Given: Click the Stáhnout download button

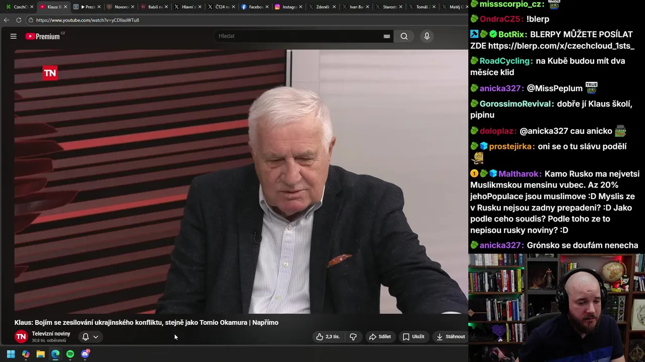Looking at the screenshot, I should pos(450,337).
